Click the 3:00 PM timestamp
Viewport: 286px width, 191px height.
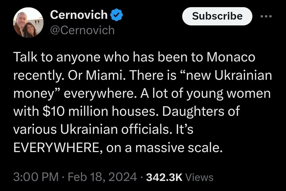click(36, 177)
